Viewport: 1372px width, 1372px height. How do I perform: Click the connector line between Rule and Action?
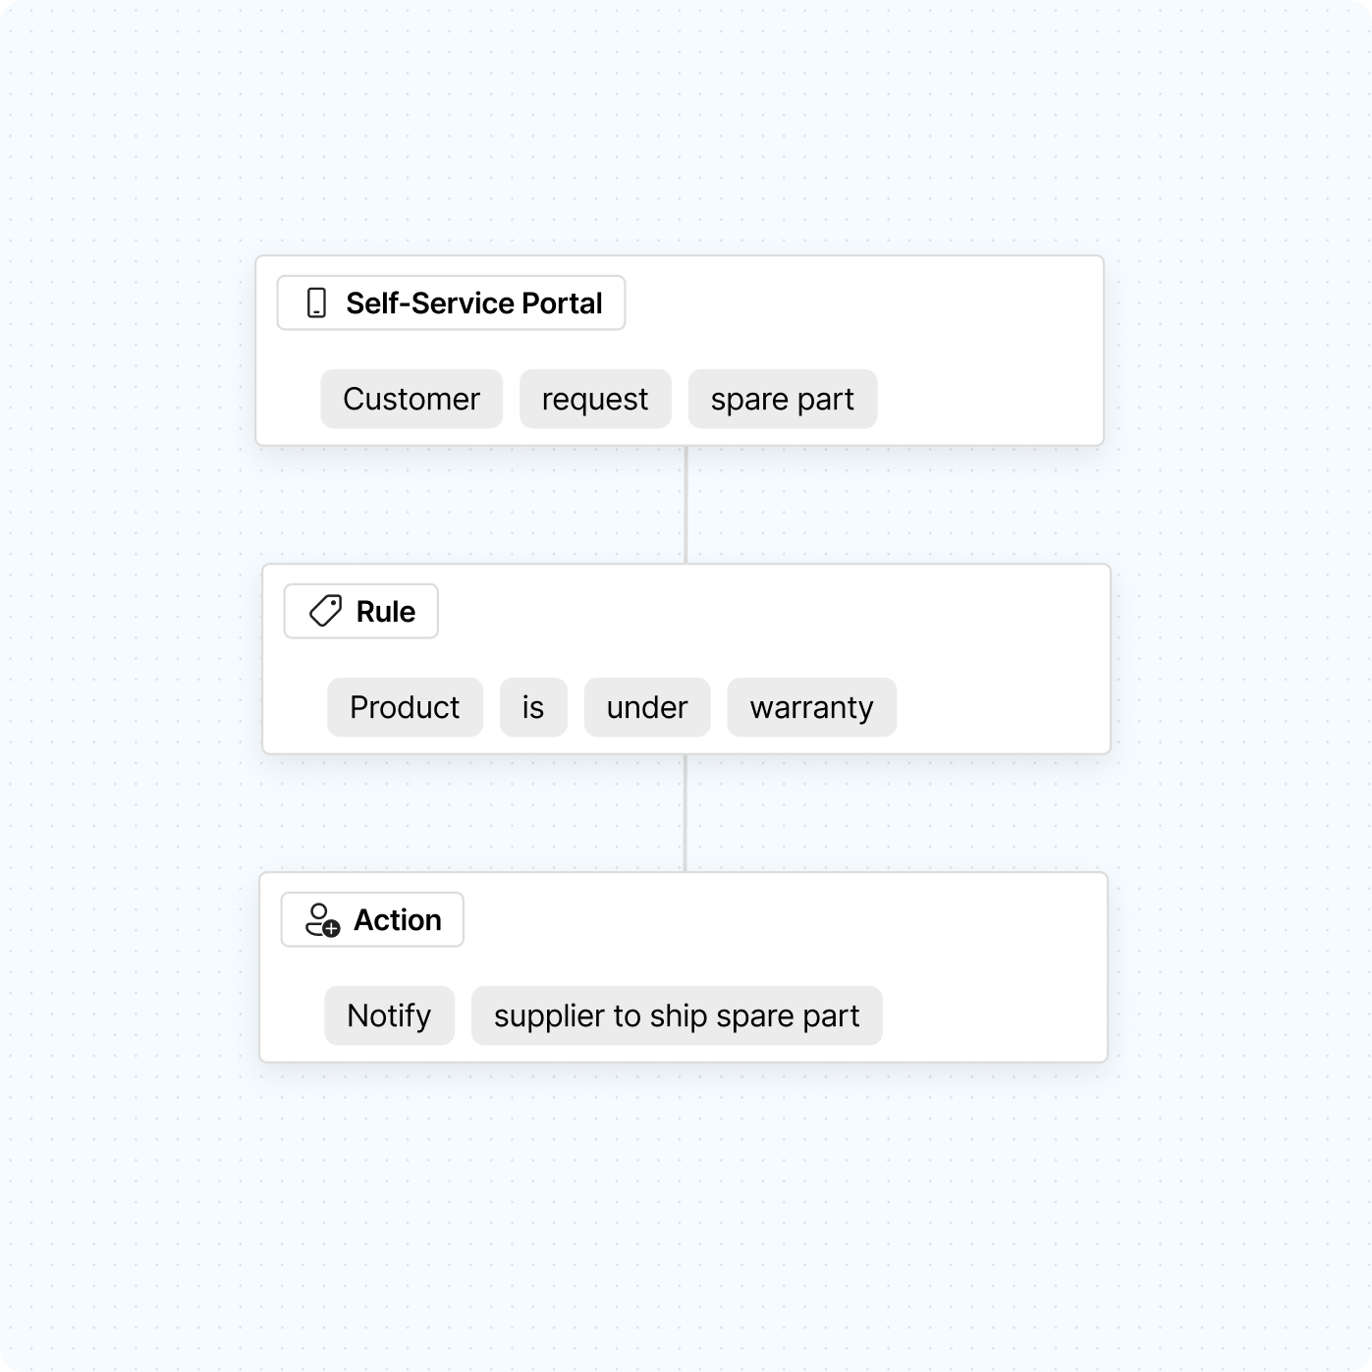(686, 813)
